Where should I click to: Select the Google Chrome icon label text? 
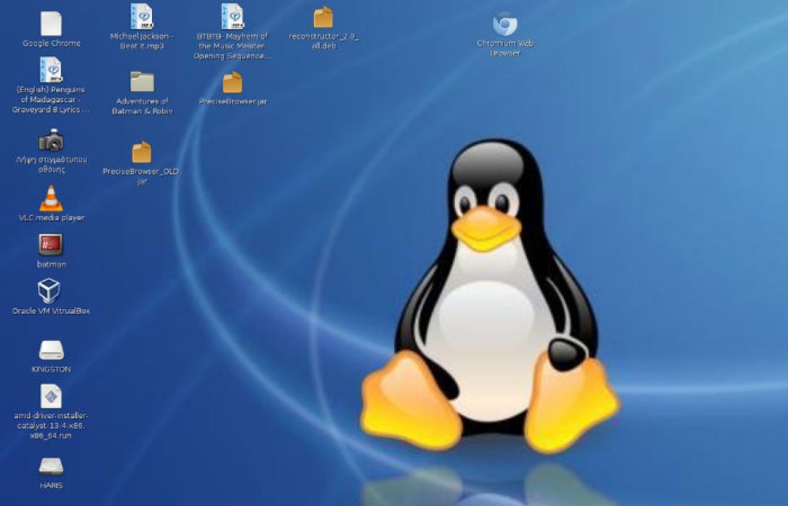pos(51,43)
